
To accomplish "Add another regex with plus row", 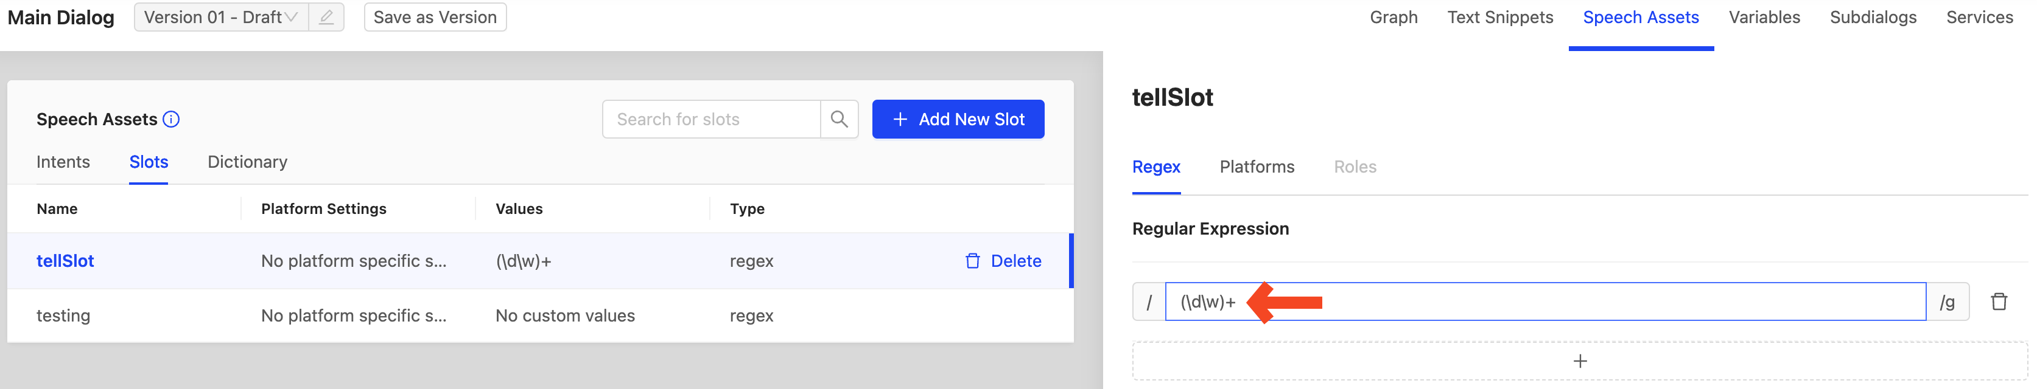I will pos(1579,362).
